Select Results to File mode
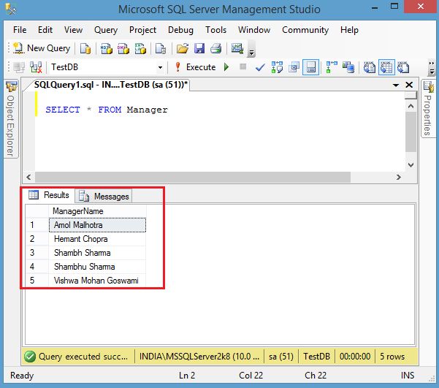The image size is (439, 388). coord(403,67)
